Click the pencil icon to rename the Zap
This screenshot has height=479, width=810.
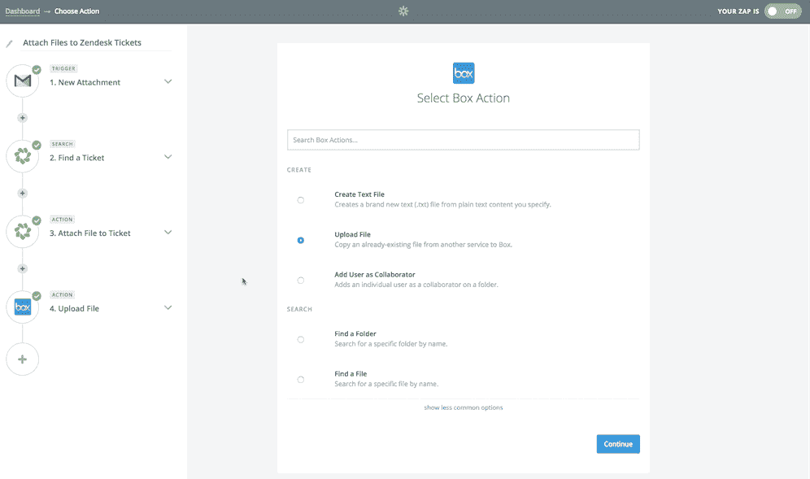point(9,44)
